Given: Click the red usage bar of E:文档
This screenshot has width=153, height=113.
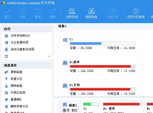Looking at the screenshot, I should [102, 89].
